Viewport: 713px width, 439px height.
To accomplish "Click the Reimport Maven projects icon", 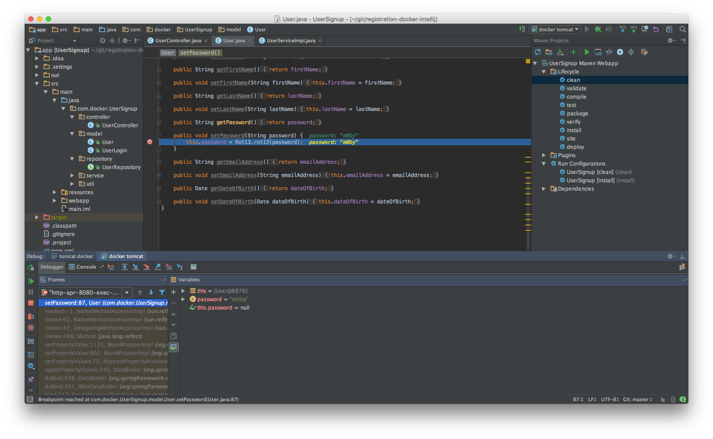I will (538, 52).
